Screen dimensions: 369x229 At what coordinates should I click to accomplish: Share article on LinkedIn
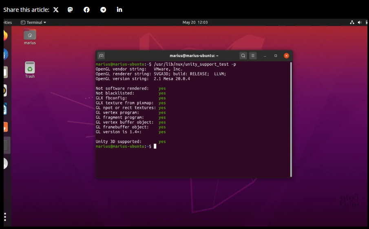(x=119, y=10)
